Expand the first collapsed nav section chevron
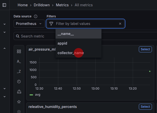 coord(5,24)
